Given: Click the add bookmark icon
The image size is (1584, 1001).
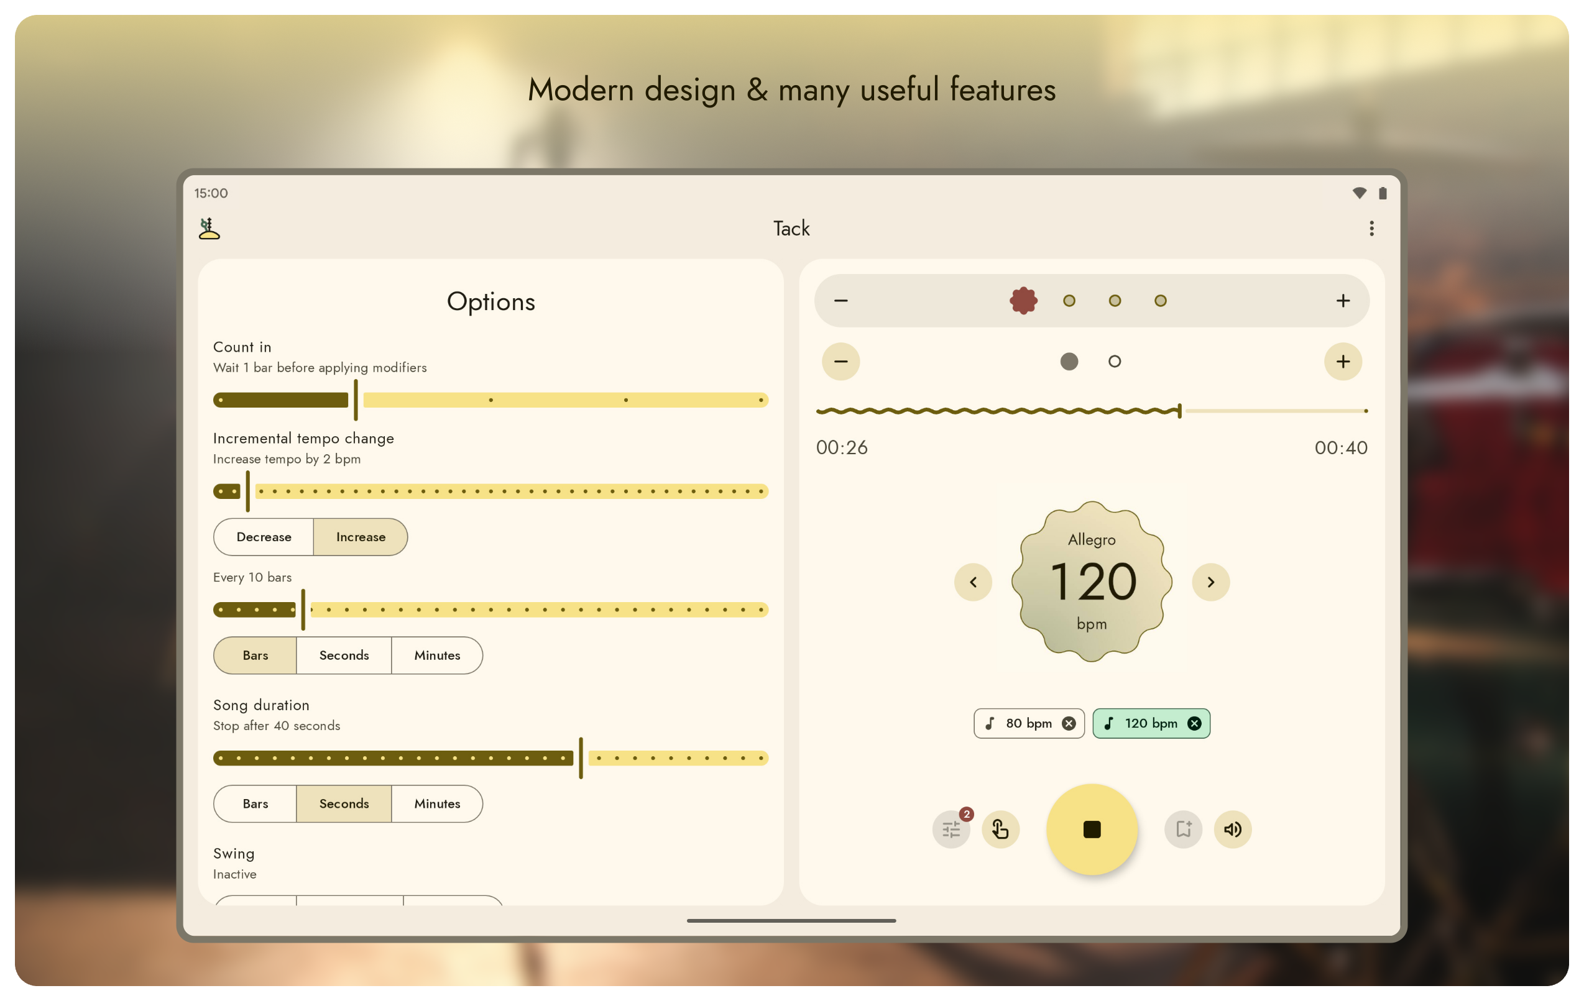Looking at the screenshot, I should [1183, 830].
